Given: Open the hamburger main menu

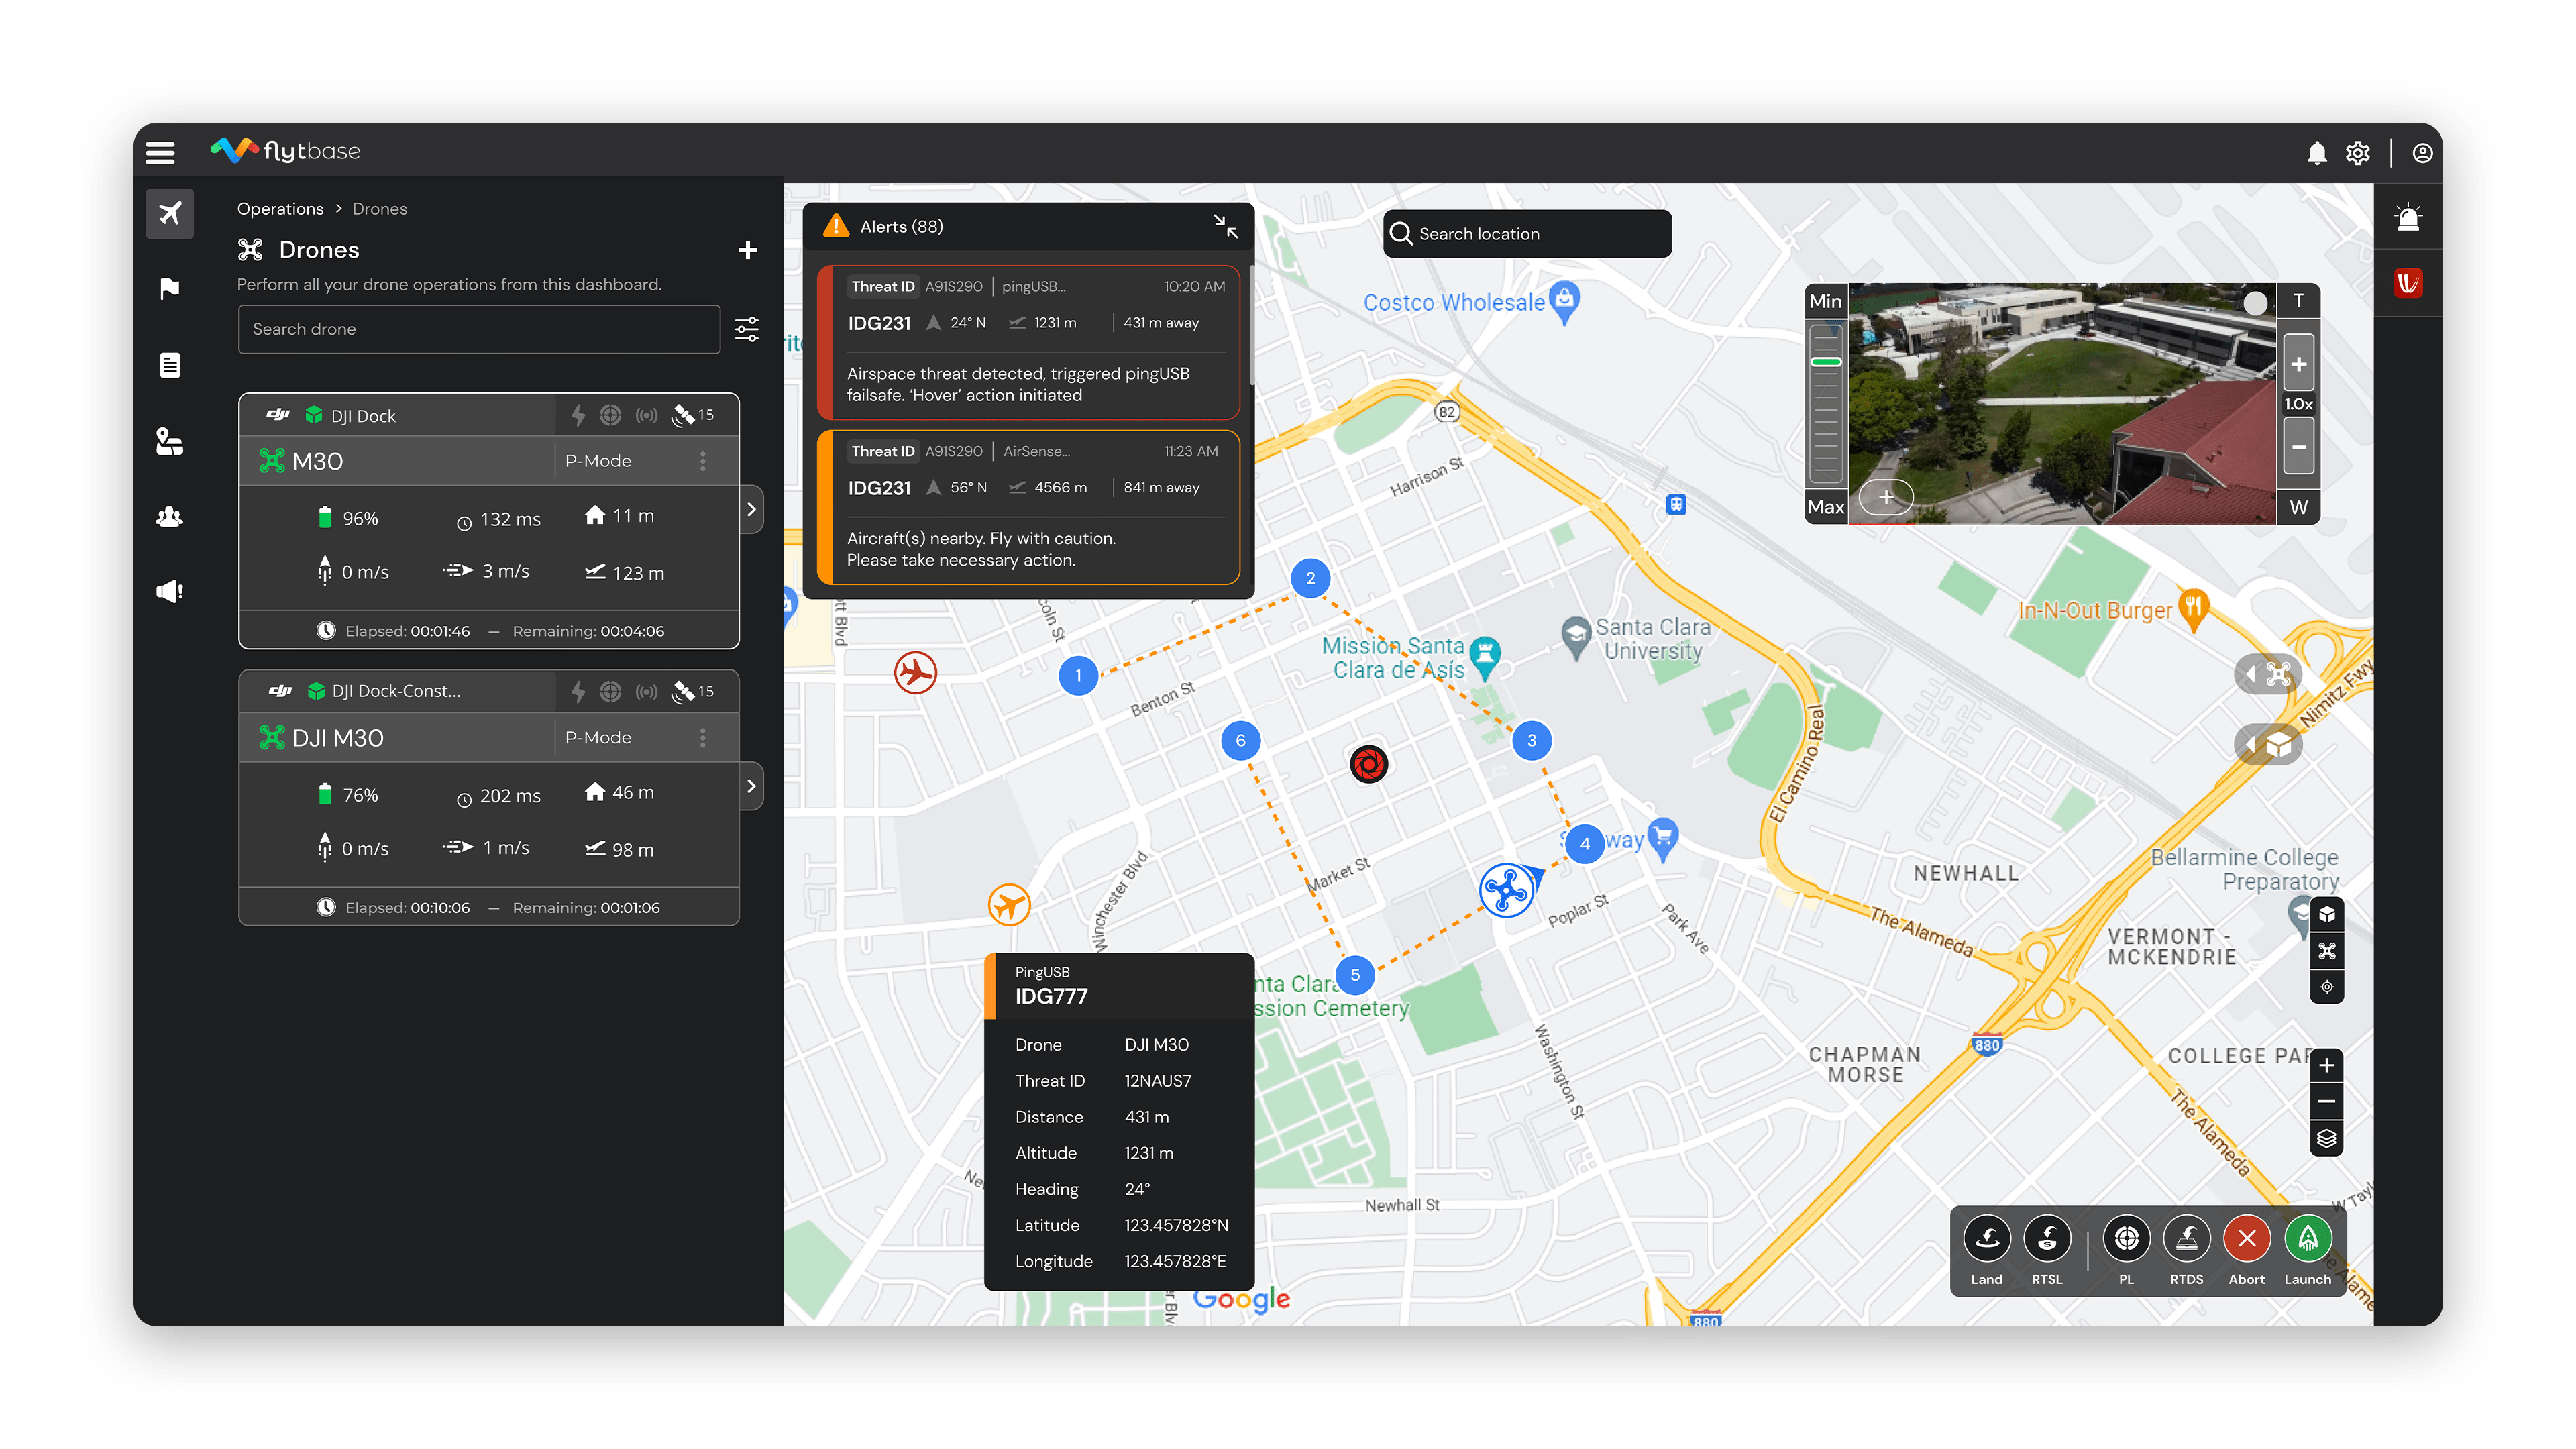Looking at the screenshot, I should click(160, 152).
